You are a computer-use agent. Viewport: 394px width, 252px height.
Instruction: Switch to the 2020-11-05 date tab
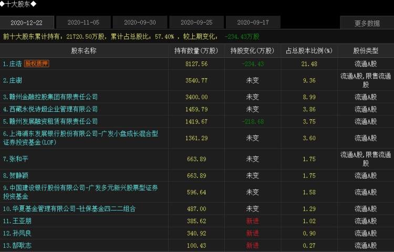(83, 23)
